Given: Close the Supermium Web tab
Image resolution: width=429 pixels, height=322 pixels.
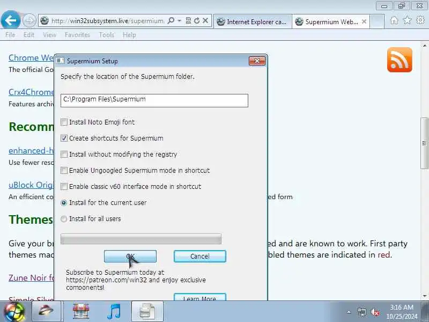Looking at the screenshot, I should point(364,21).
